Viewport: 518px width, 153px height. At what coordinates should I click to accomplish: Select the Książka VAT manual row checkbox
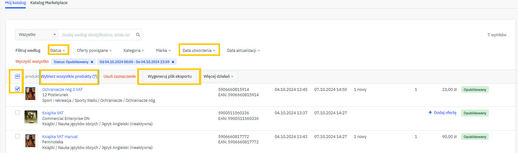click(18, 136)
